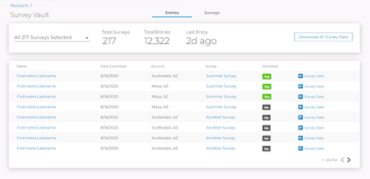Sort by the Date Submitted column header

(x=113, y=67)
